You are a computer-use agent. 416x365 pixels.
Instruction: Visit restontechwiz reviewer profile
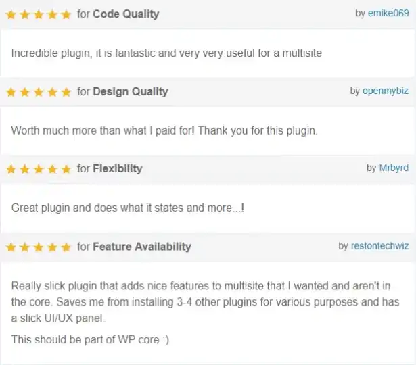click(380, 246)
